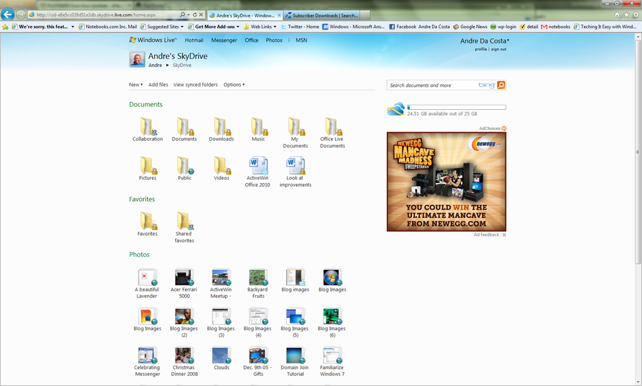Screen dimensions: 642x386
Task: Click Andre's profile picture
Action: coord(137,60)
